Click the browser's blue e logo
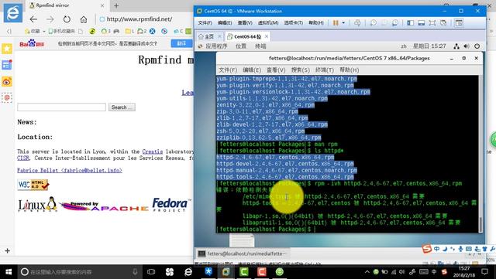Viewport: 496px width, 279px height. click(13, 12)
